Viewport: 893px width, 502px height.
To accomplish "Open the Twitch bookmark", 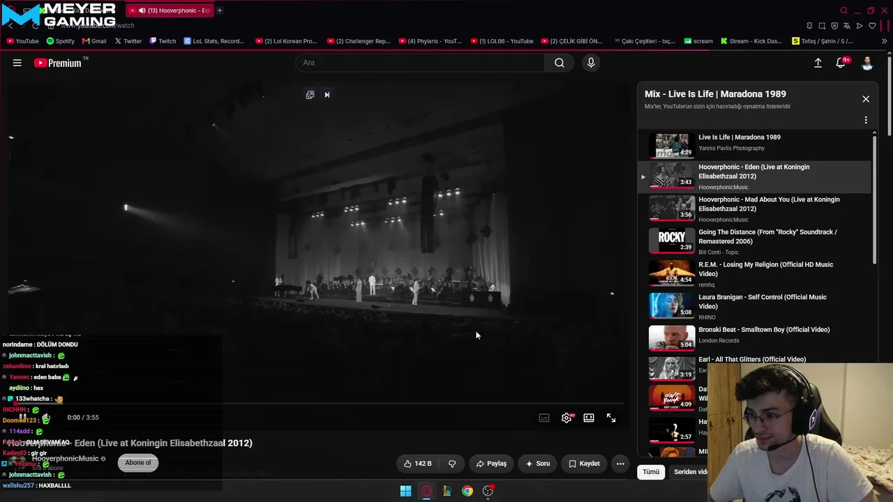I will (x=163, y=41).
